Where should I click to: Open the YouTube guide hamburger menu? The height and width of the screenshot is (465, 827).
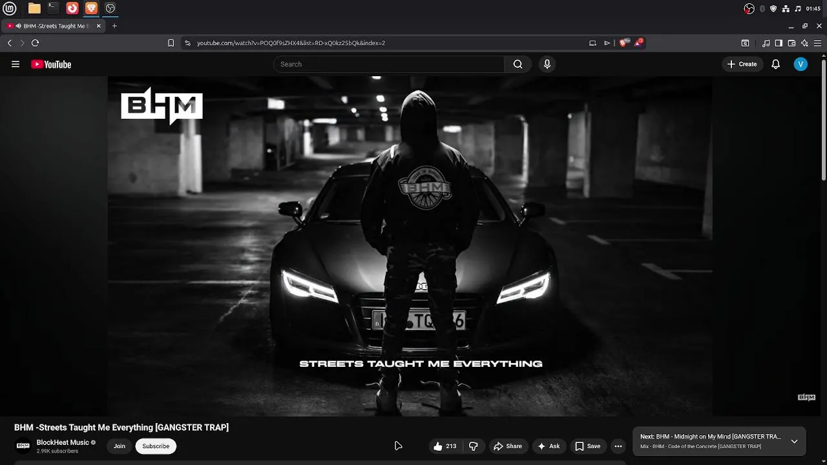16,64
